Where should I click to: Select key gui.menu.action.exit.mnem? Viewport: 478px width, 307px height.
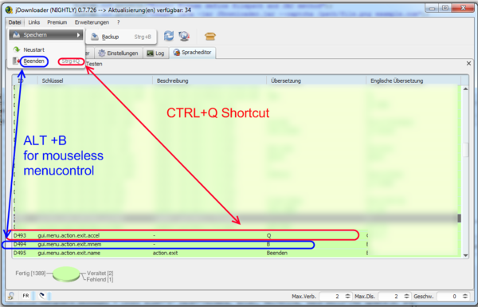click(x=69, y=244)
